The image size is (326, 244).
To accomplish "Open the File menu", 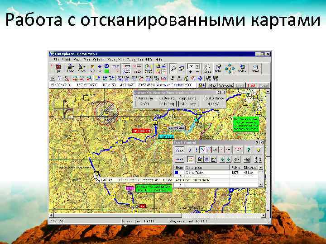I will [x=56, y=60].
